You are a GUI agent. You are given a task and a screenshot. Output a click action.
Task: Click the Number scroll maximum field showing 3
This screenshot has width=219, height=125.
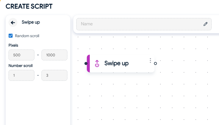(54, 75)
